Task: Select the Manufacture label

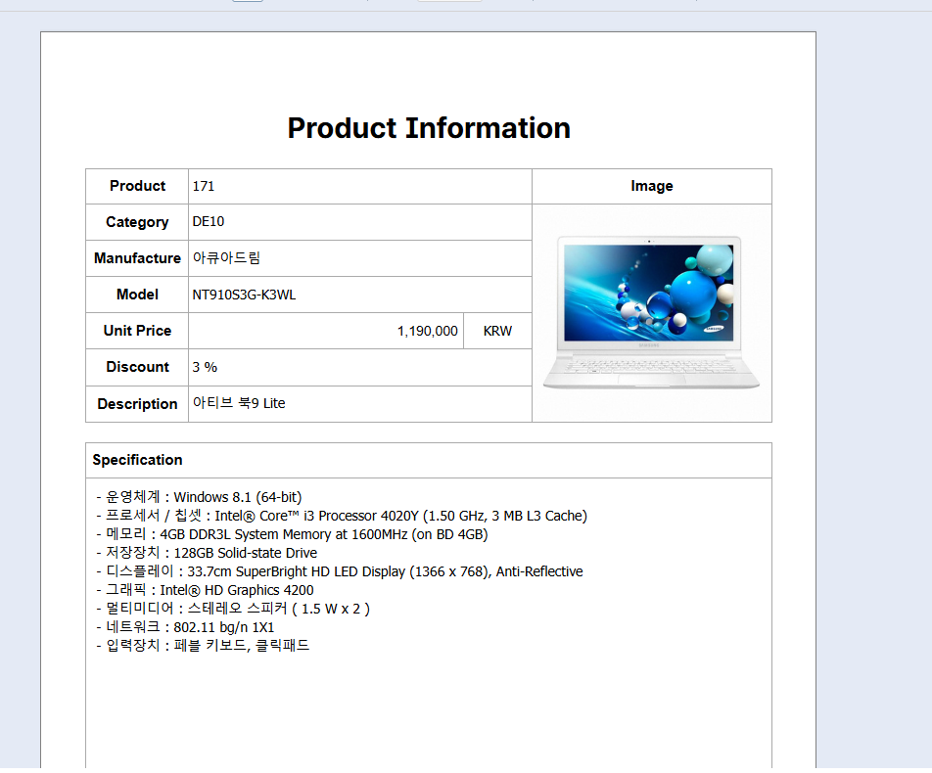Action: point(137,258)
